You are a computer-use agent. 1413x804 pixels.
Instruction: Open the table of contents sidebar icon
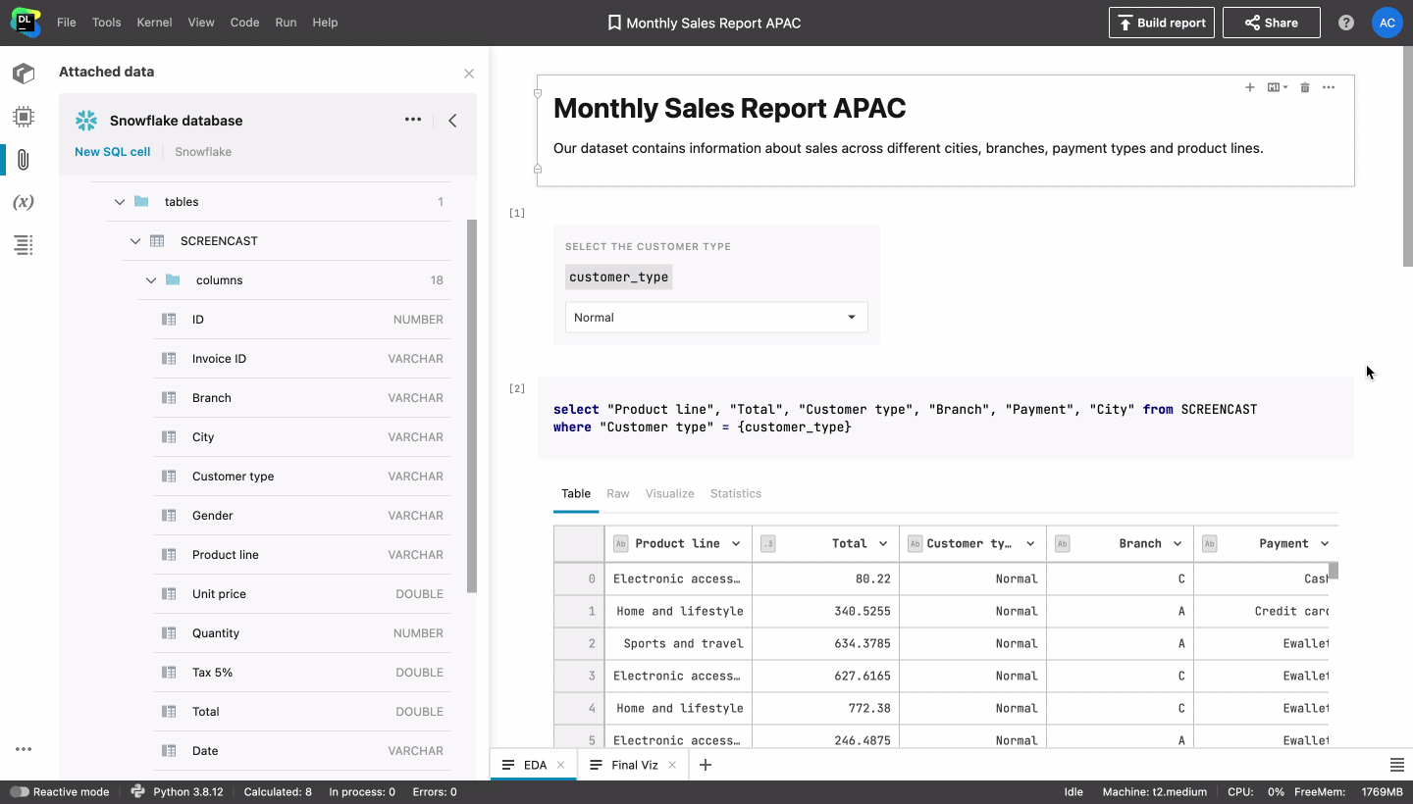click(x=24, y=245)
